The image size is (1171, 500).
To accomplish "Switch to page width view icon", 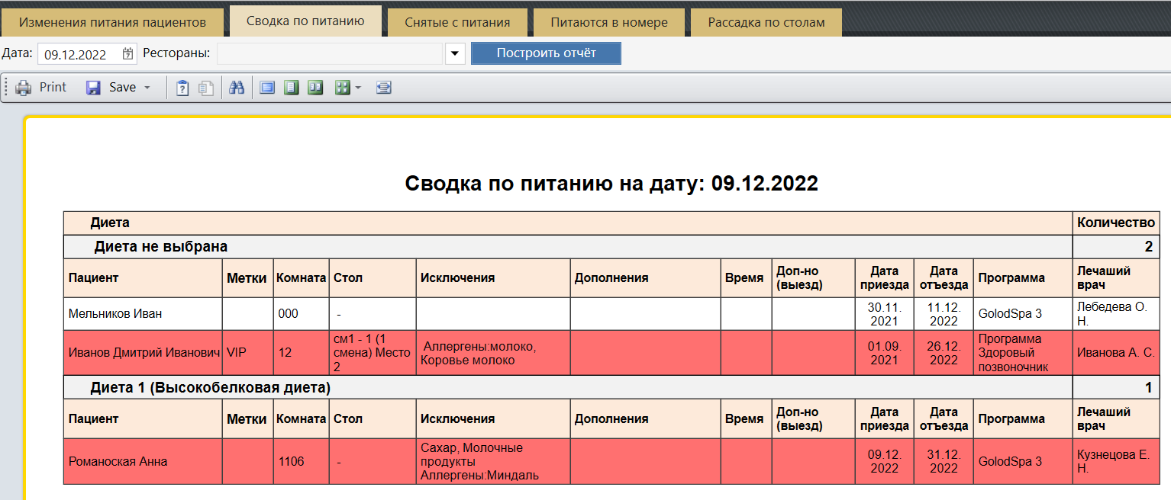I will 266,88.
